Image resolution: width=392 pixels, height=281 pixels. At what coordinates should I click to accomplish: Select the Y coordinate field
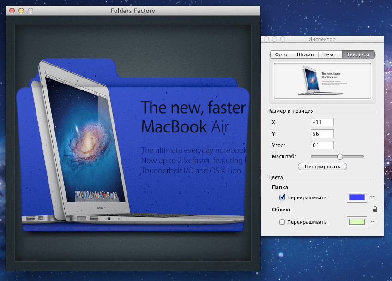pyautogui.click(x=322, y=133)
